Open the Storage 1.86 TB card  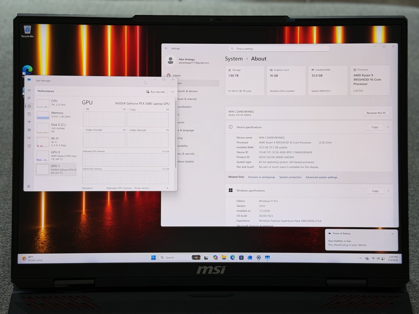245,81
